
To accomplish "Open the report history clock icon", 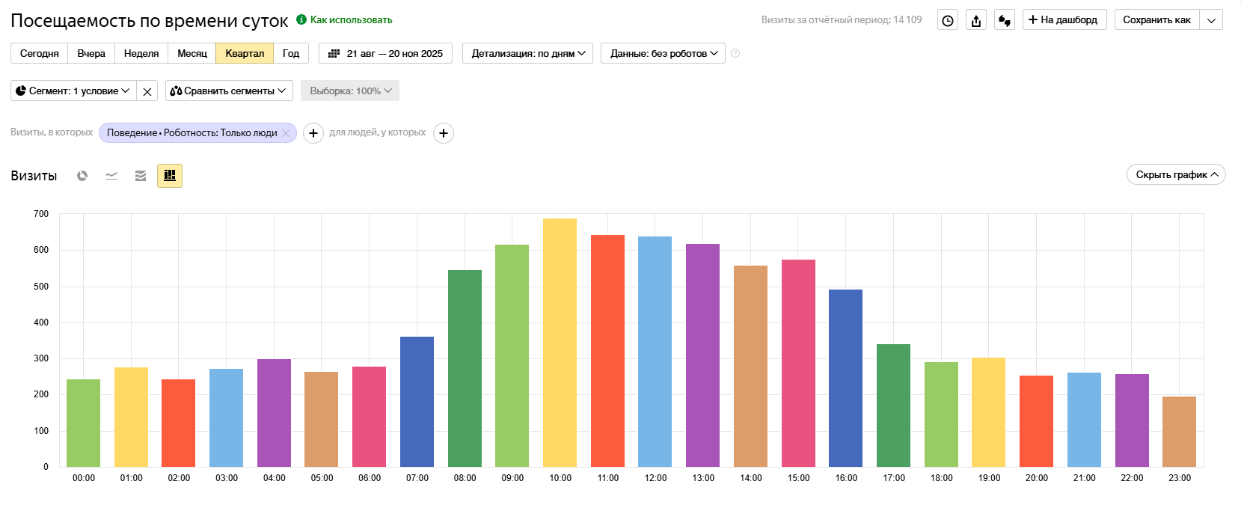I will pos(948,20).
